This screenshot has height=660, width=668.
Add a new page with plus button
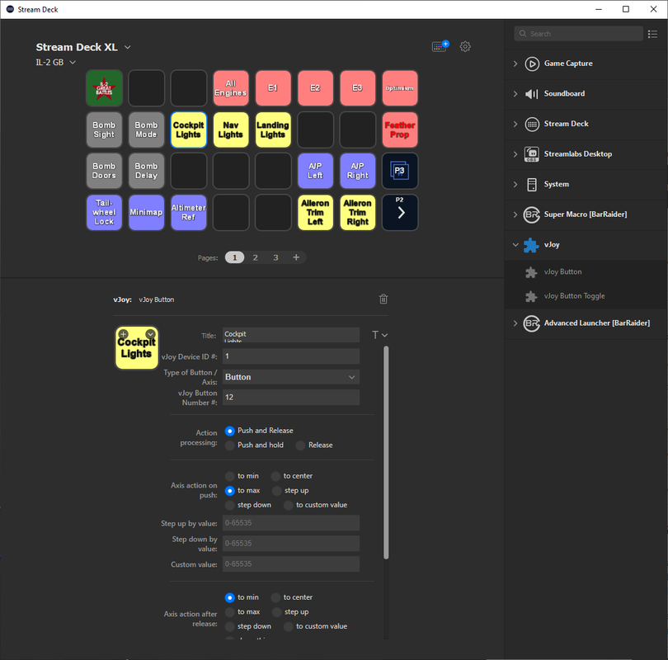(296, 257)
